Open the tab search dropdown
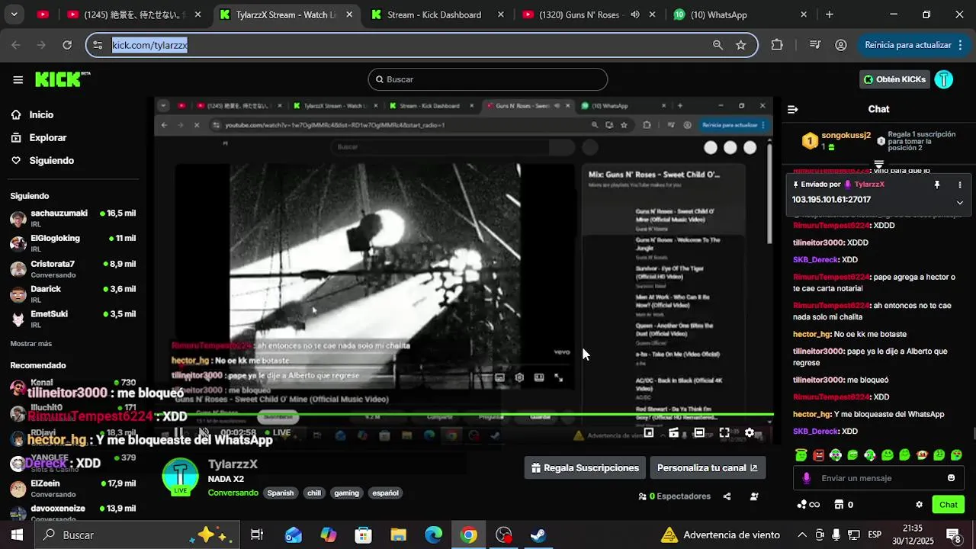 14,14
